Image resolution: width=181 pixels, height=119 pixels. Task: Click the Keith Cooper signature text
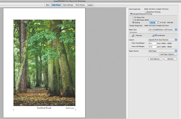(70, 108)
